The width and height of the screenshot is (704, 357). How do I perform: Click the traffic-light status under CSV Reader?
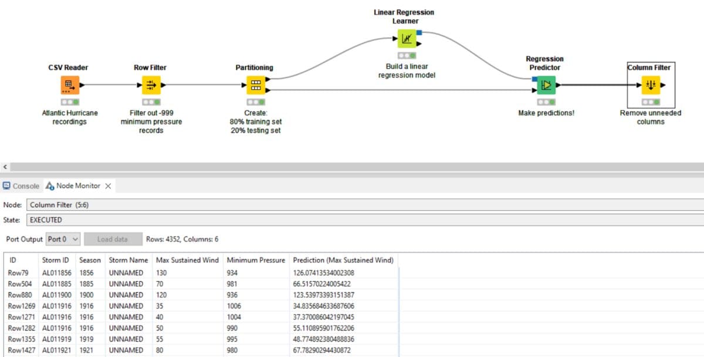[x=70, y=102]
